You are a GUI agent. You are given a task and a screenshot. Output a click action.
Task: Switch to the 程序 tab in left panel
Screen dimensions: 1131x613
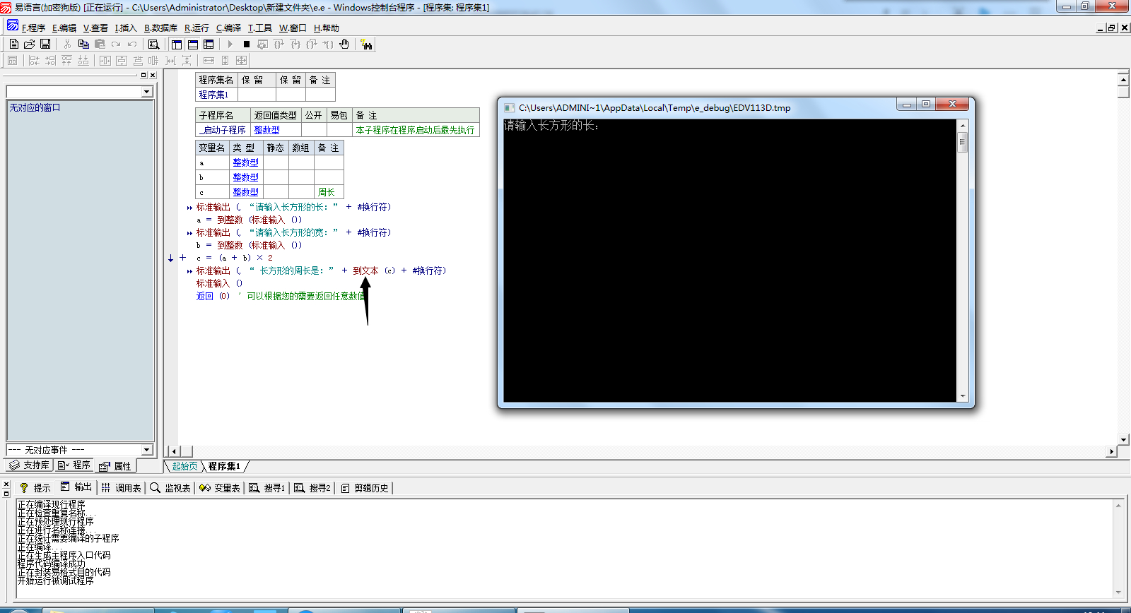74,465
